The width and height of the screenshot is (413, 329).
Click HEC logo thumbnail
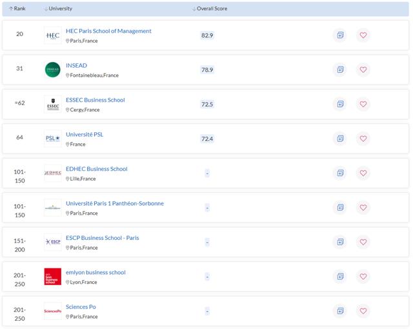click(53, 35)
